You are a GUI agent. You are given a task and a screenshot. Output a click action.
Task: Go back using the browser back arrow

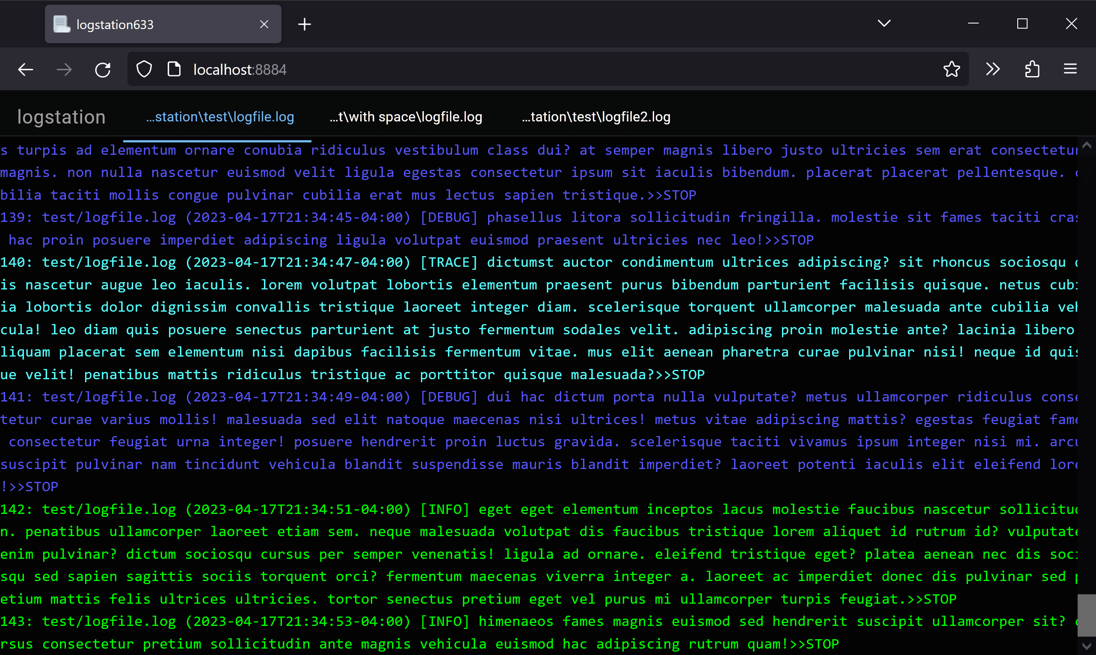point(26,69)
